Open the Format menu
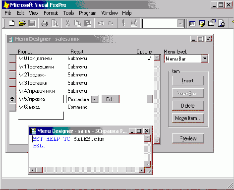This screenshot has height=190, width=234. pos(51,13)
